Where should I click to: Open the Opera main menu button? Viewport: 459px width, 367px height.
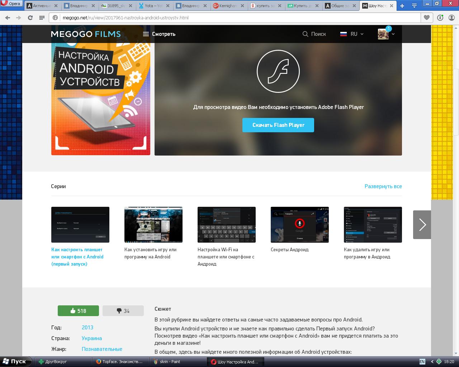tap(11, 4)
